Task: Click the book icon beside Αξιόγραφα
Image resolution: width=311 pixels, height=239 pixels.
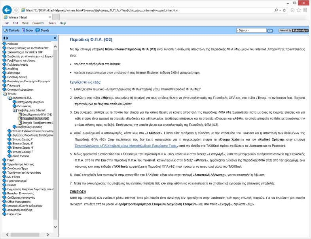Action: (4, 73)
